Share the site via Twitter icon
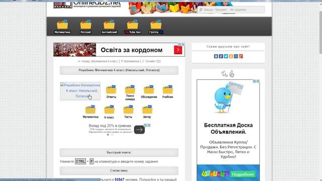This screenshot has height=181, width=322. 226,56
